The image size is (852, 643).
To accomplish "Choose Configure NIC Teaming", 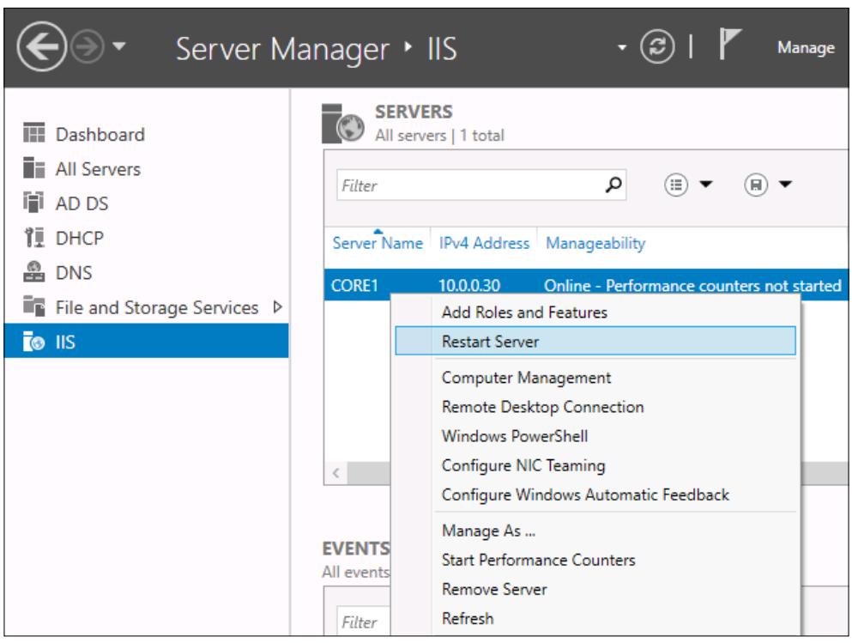I will click(x=595, y=465).
